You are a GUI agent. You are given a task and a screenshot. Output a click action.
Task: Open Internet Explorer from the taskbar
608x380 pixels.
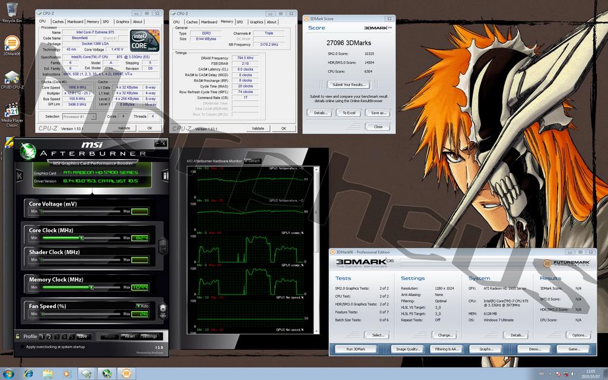click(x=28, y=374)
